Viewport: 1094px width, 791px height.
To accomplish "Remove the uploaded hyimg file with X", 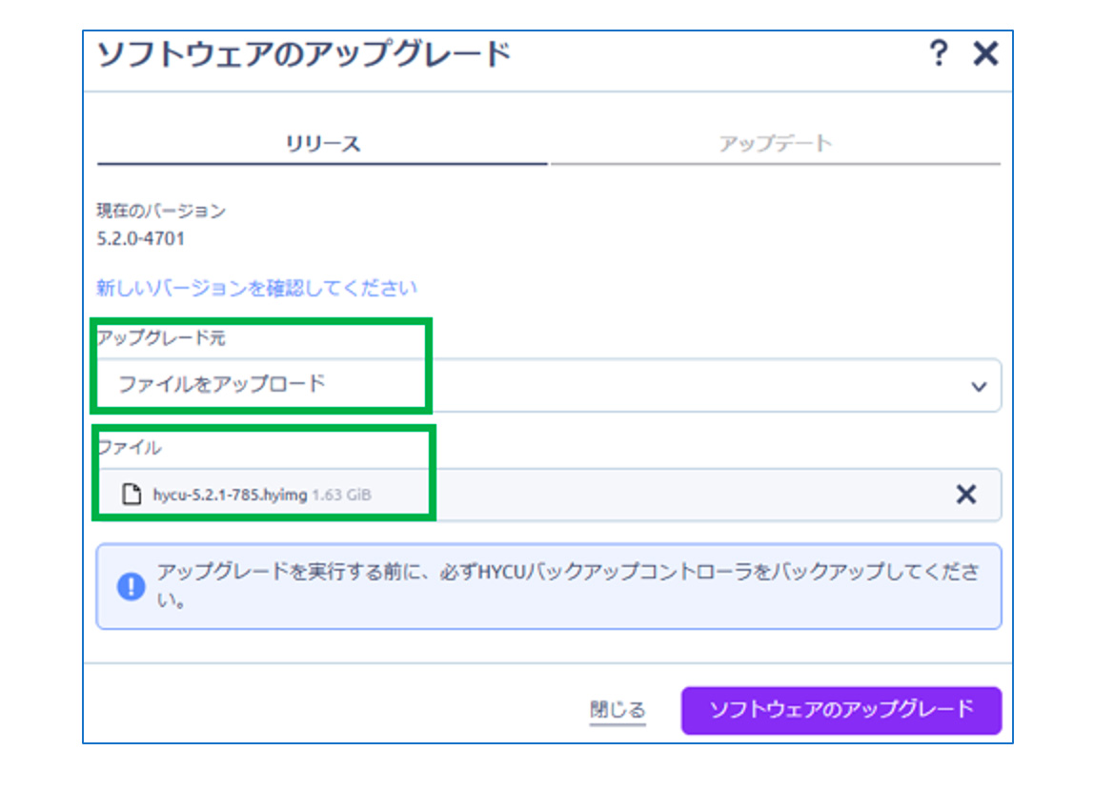I will click(965, 494).
